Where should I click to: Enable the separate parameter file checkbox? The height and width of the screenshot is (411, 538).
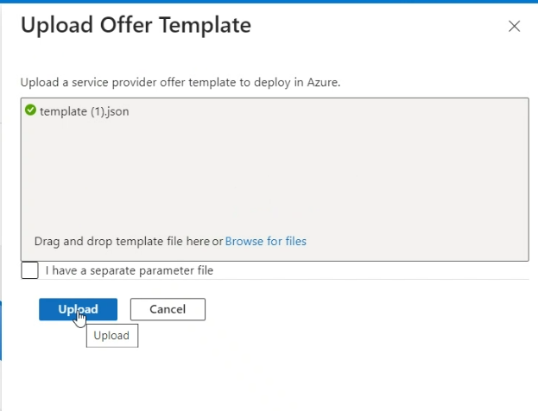tap(29, 270)
